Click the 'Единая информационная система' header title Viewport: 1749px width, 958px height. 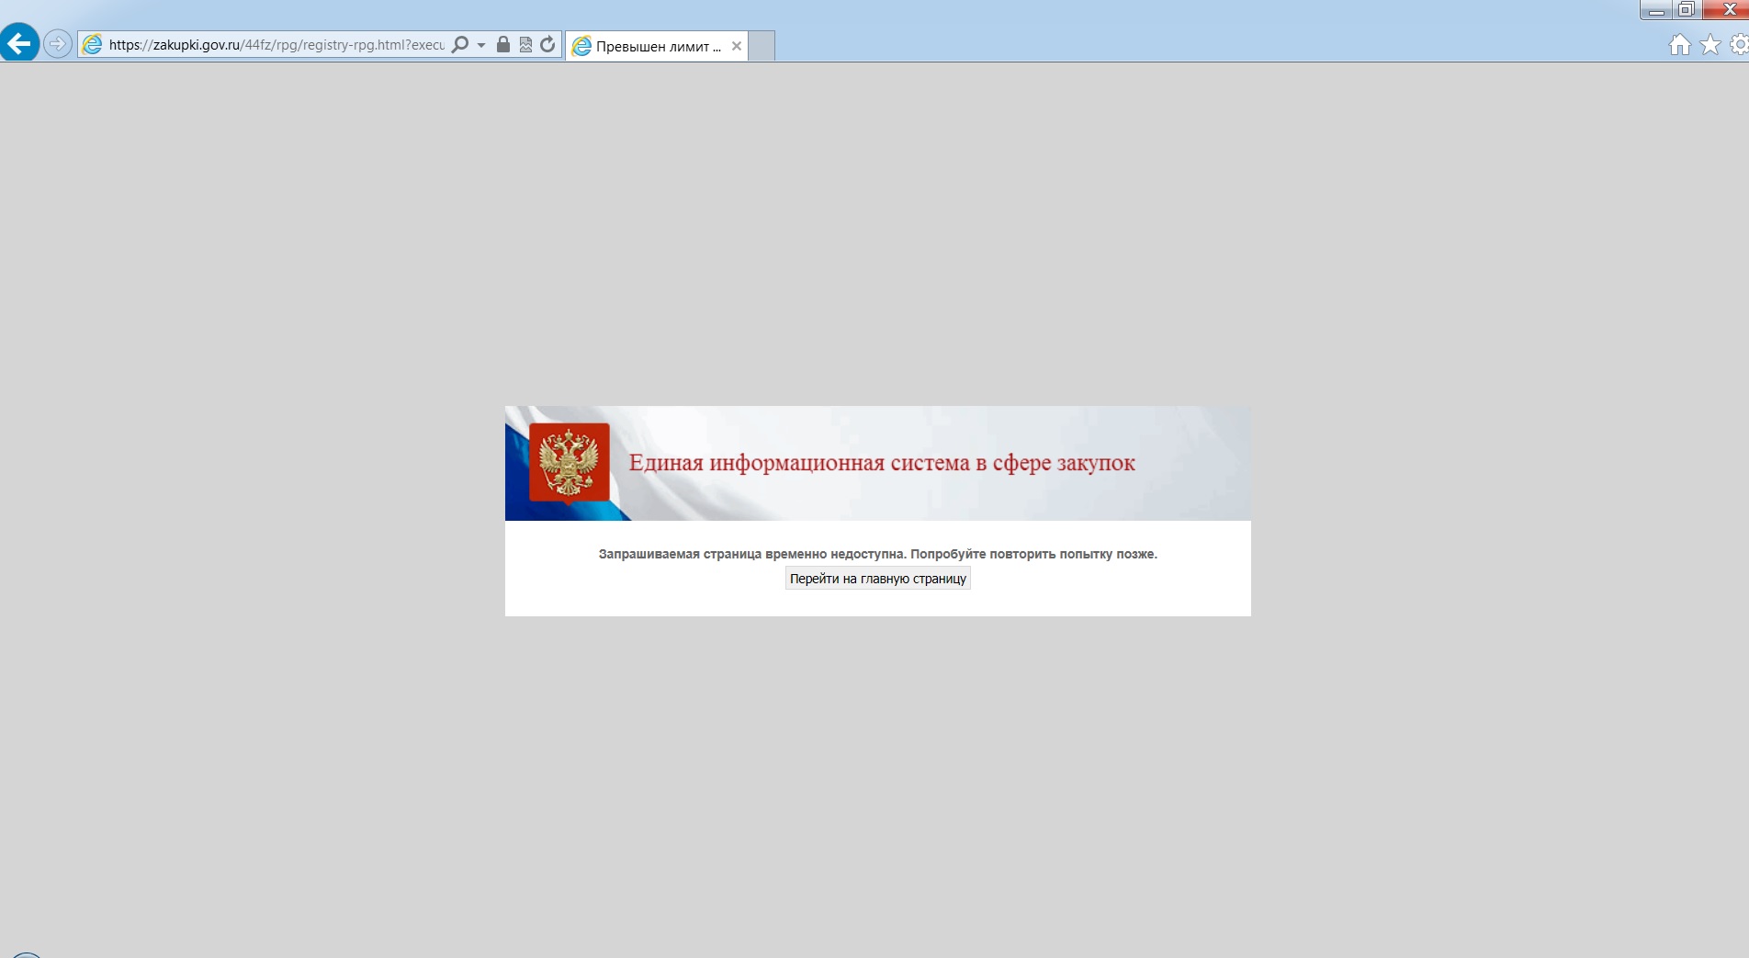point(882,463)
